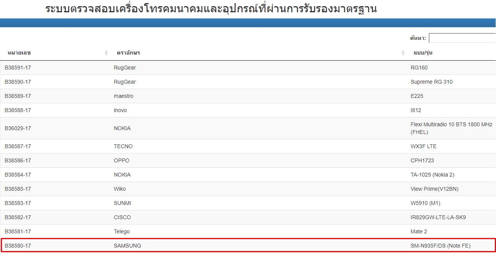Click the OPPO brand entry

122,161
